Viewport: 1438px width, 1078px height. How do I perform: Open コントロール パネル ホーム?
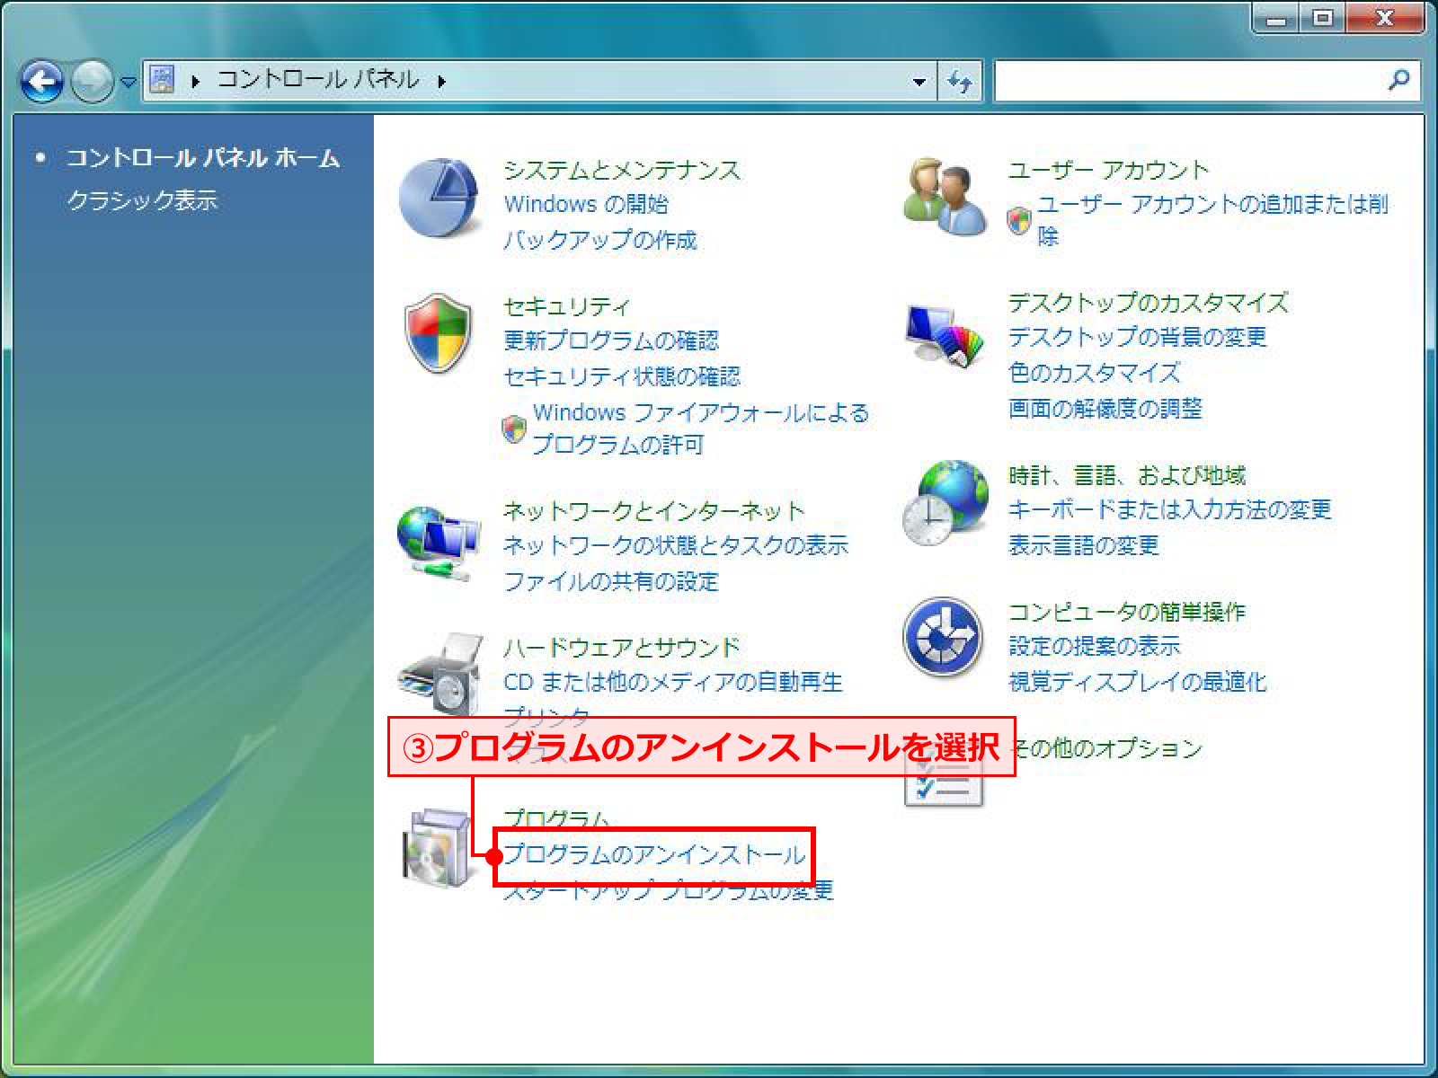[x=202, y=158]
